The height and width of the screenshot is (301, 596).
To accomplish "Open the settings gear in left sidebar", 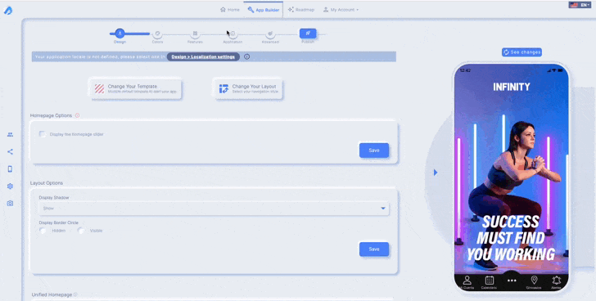I will point(11,186).
